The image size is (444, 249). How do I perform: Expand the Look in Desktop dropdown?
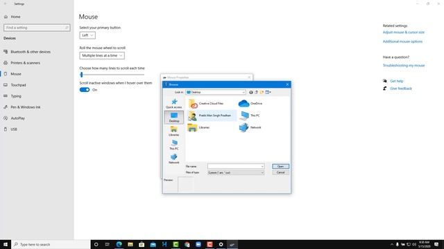point(244,92)
